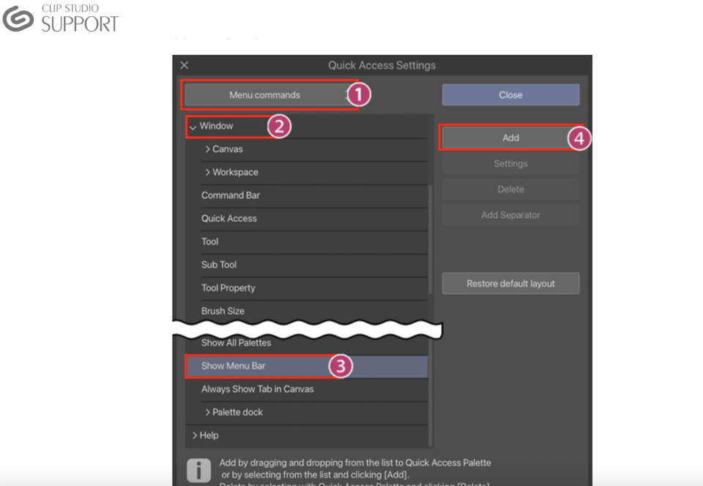Click the Add Separator button

(510, 215)
